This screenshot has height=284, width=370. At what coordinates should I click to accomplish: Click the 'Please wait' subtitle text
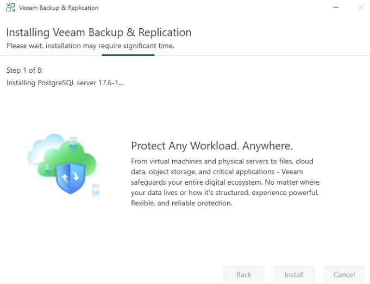click(90, 46)
